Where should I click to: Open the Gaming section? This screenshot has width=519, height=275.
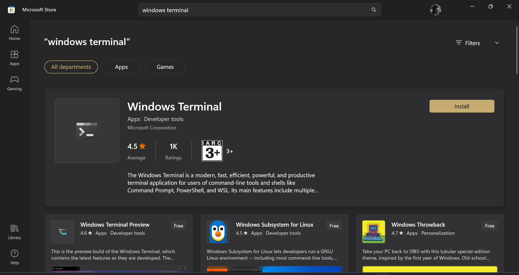click(x=14, y=83)
